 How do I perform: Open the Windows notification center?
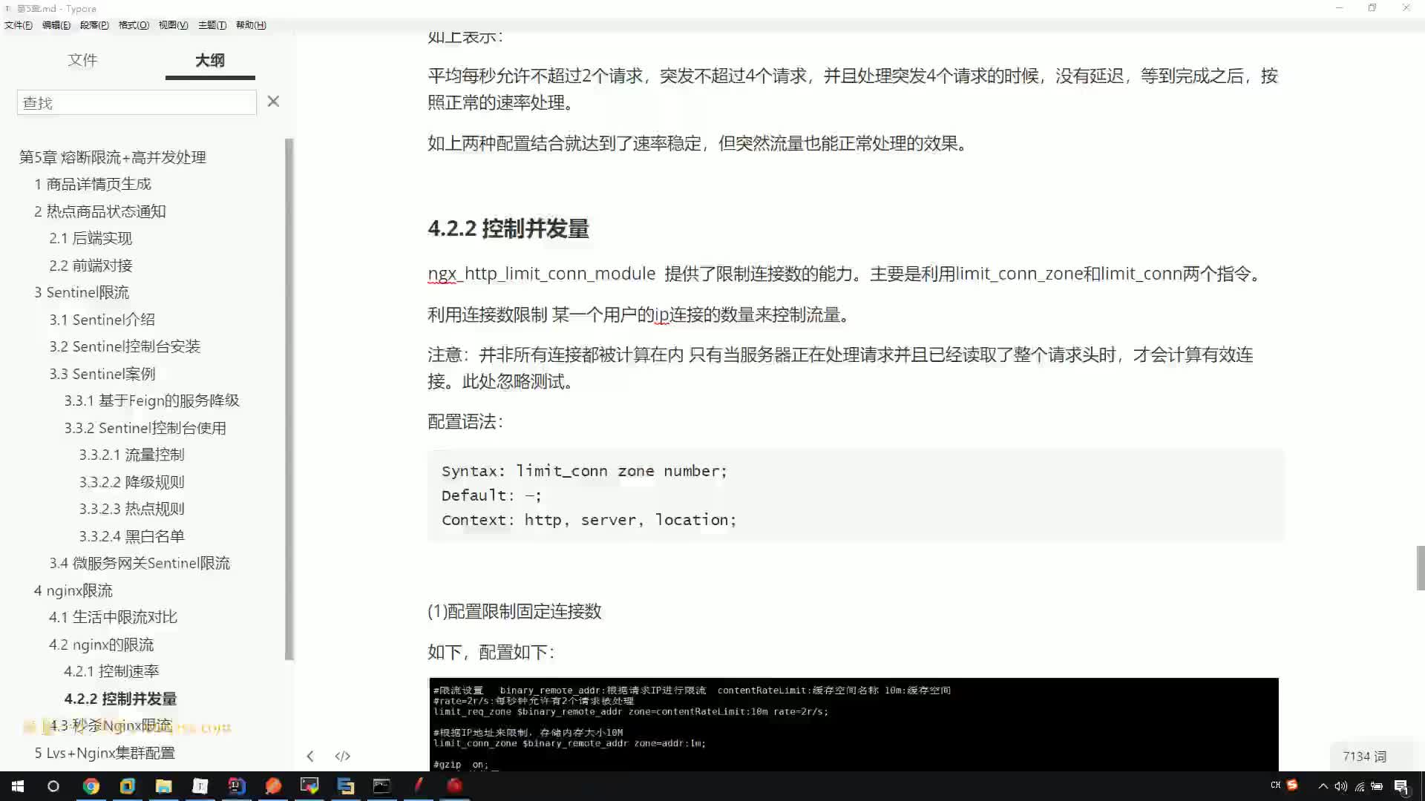pos(1401,786)
